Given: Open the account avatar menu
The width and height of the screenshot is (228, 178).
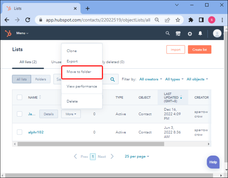Looking at the screenshot, I should tap(217, 33).
